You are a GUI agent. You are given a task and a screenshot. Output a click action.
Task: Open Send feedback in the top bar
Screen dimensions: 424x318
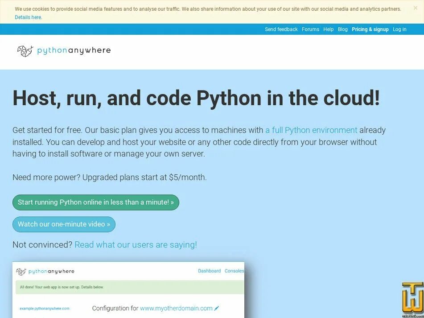(281, 29)
